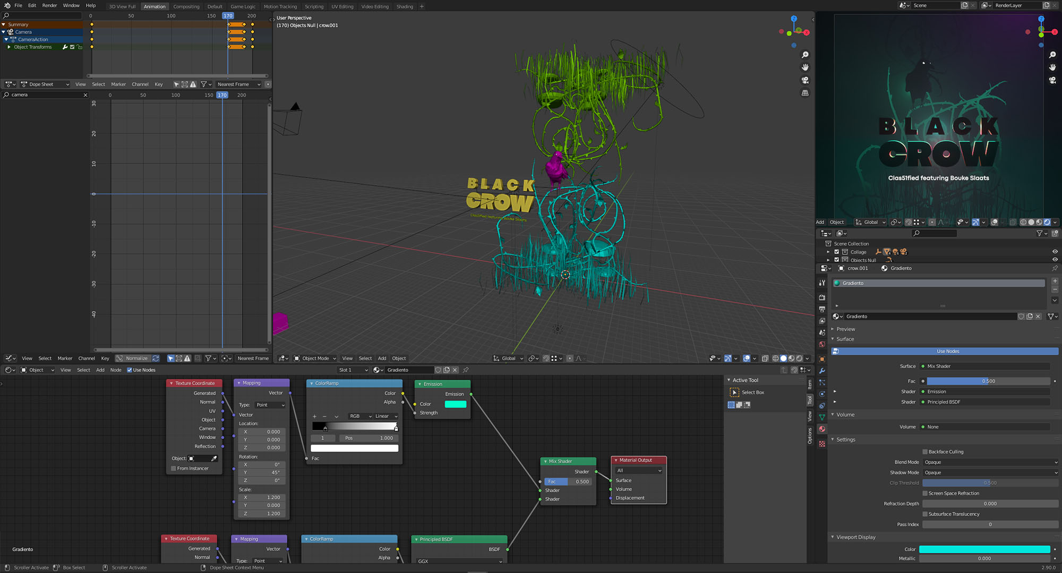Open the Blend Mode dropdown
Viewport: 1062px width, 573px height.
990,462
